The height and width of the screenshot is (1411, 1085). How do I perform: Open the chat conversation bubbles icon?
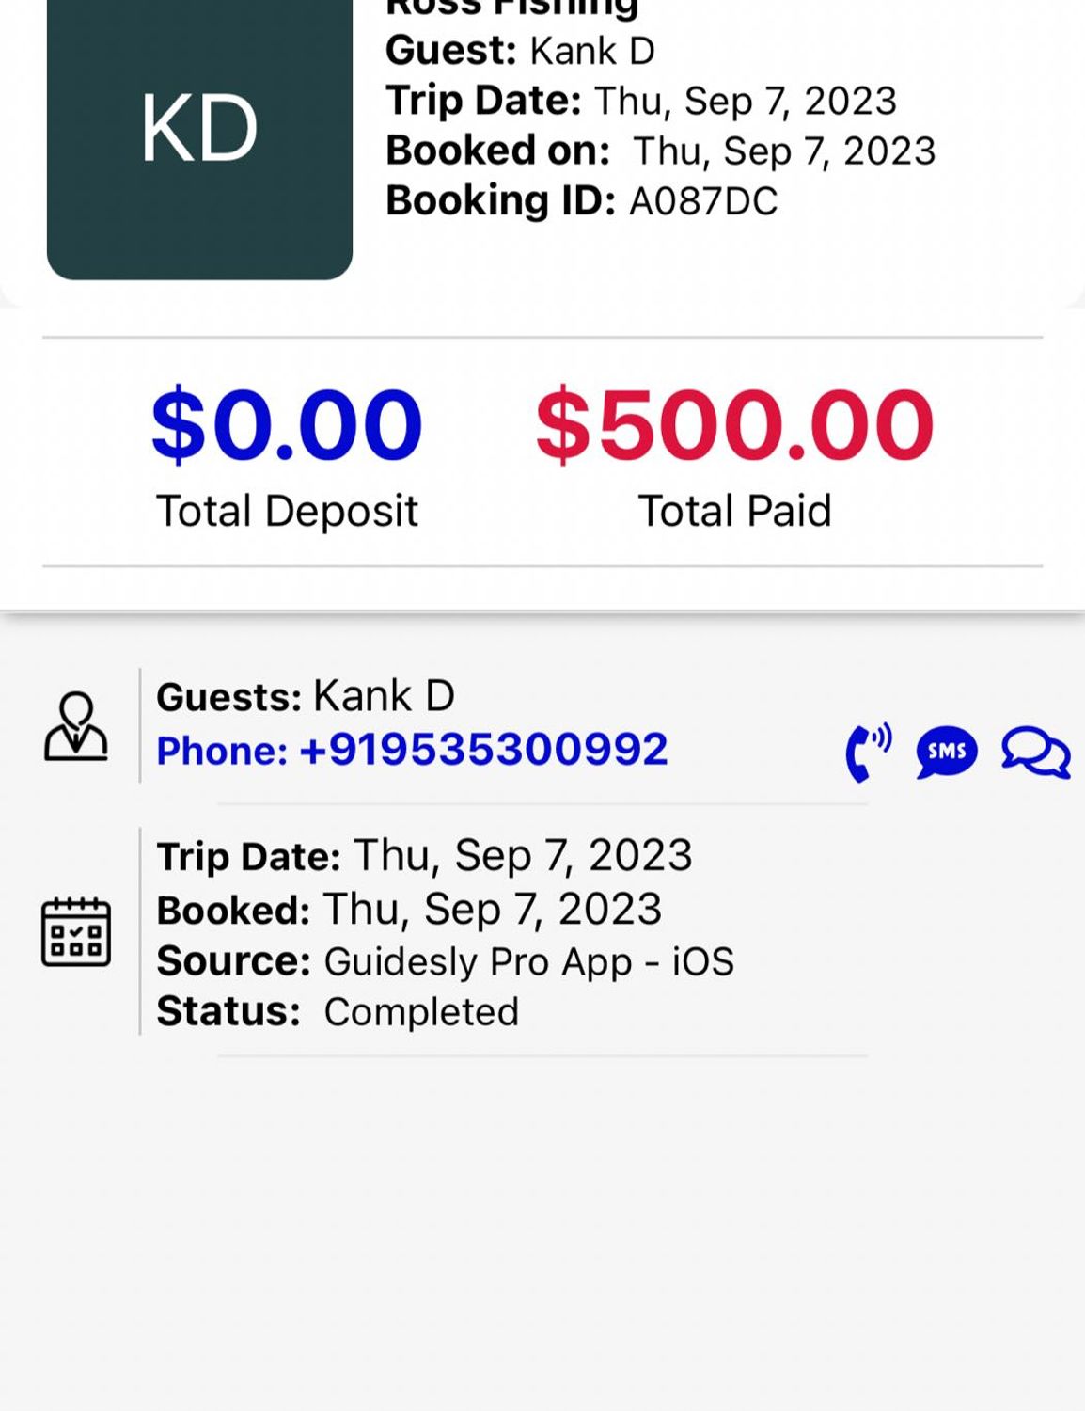point(1035,753)
